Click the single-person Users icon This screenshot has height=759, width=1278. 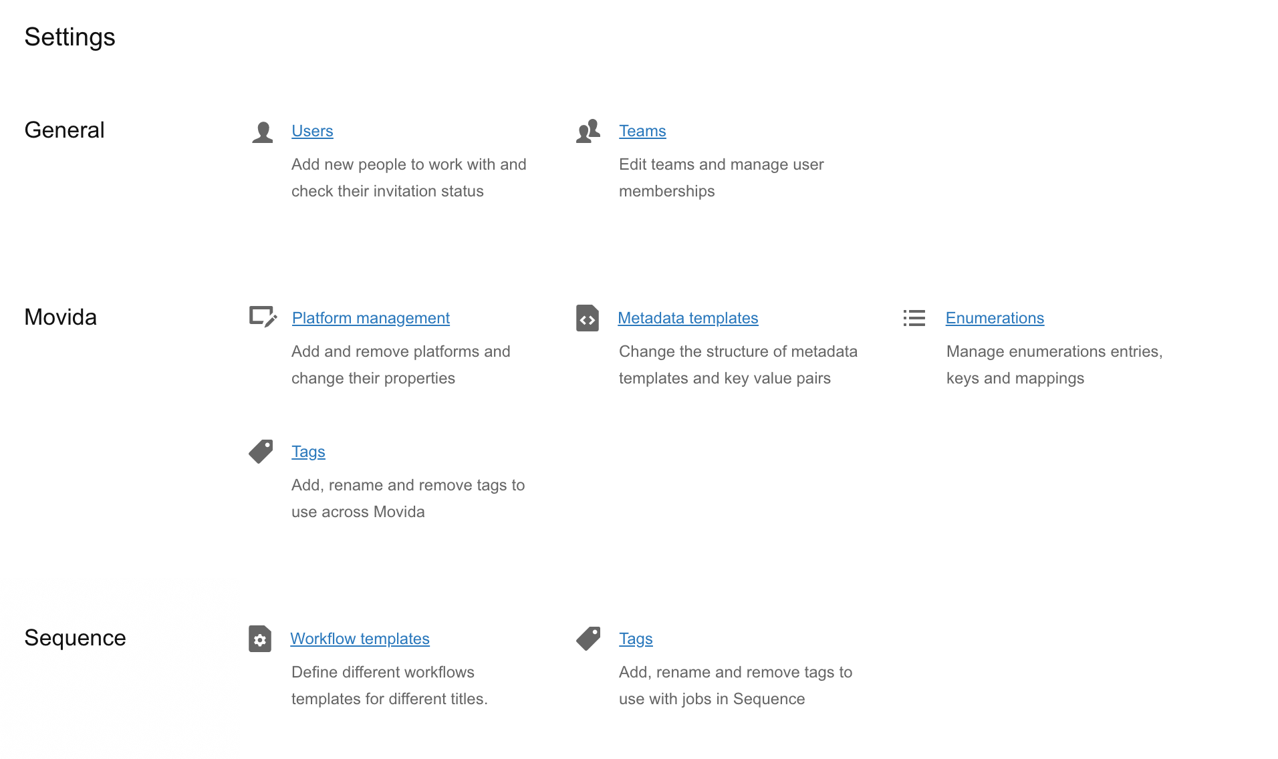pyautogui.click(x=263, y=132)
